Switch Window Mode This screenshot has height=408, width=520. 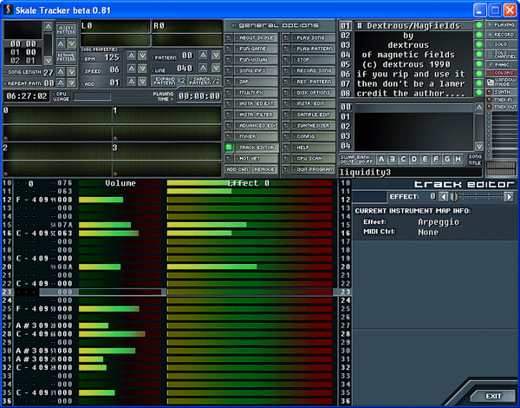[x=501, y=82]
